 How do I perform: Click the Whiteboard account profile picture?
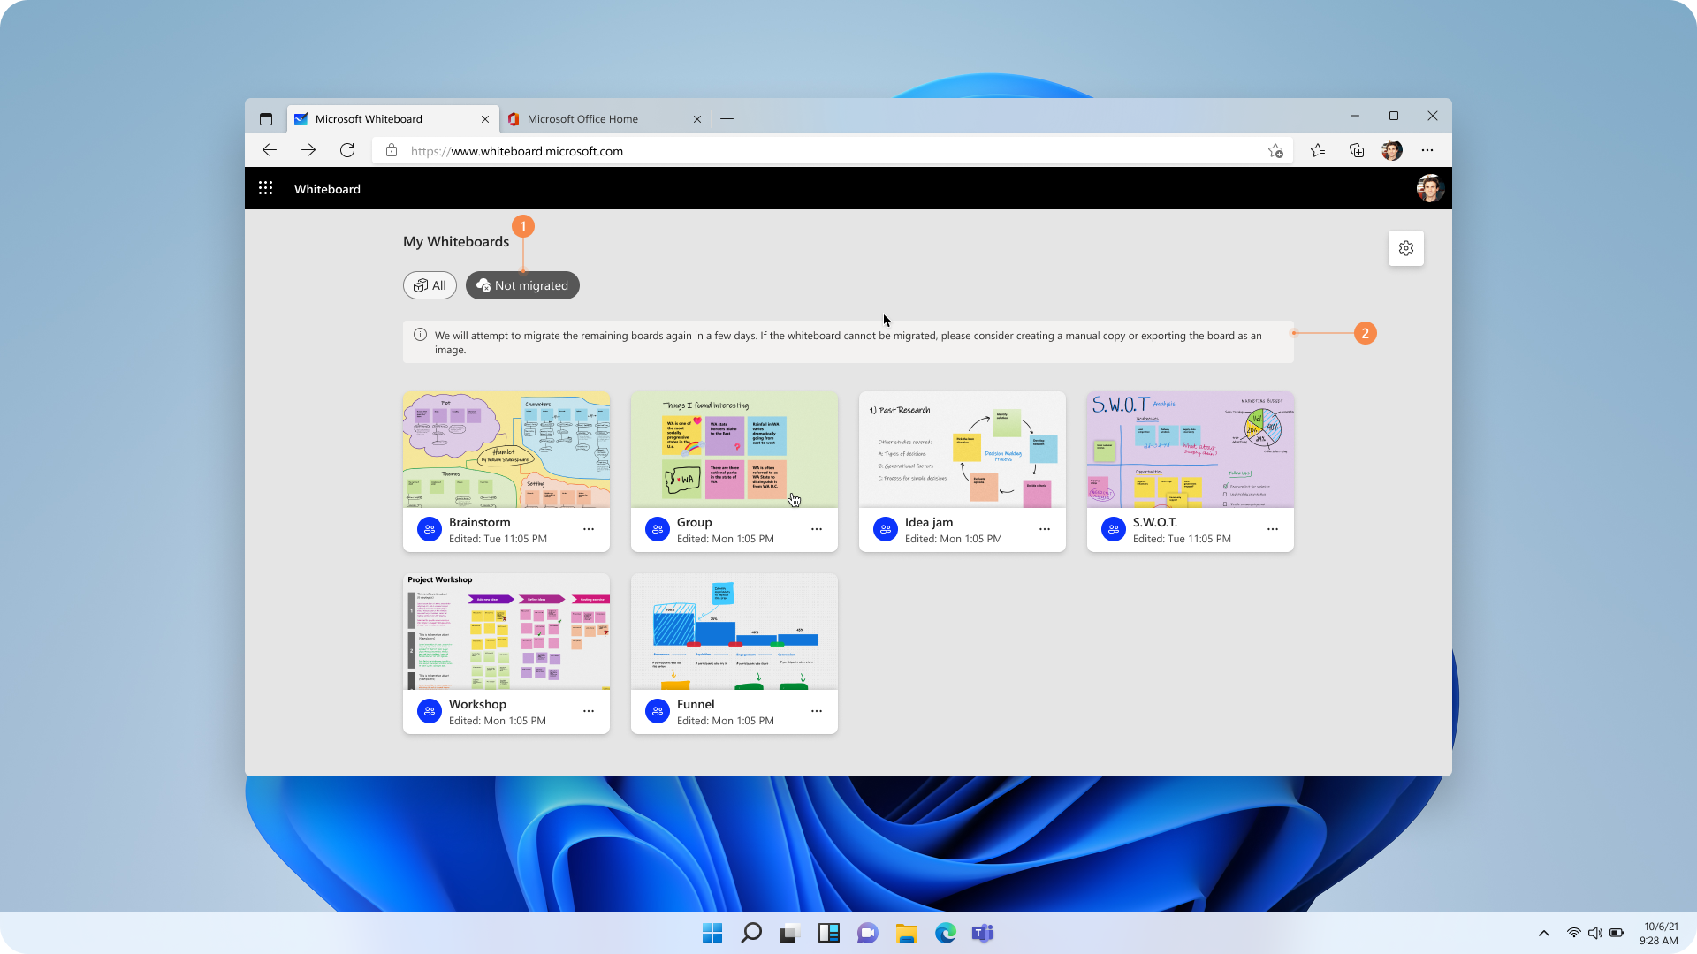tap(1429, 188)
